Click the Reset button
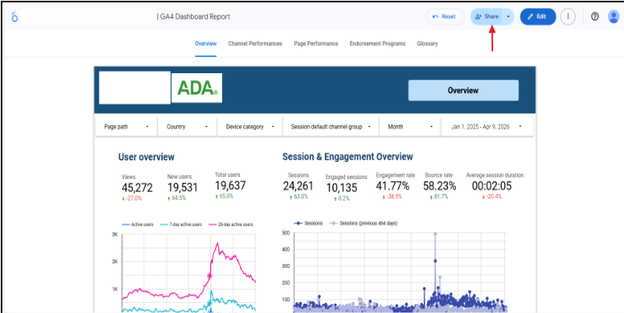 pos(445,16)
